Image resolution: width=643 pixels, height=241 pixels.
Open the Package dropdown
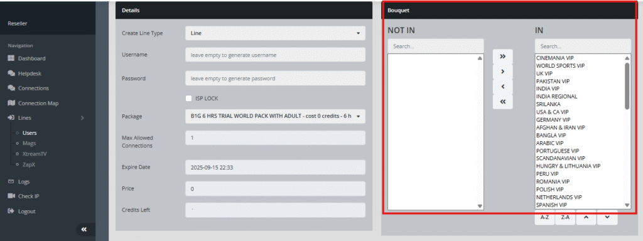coord(275,116)
